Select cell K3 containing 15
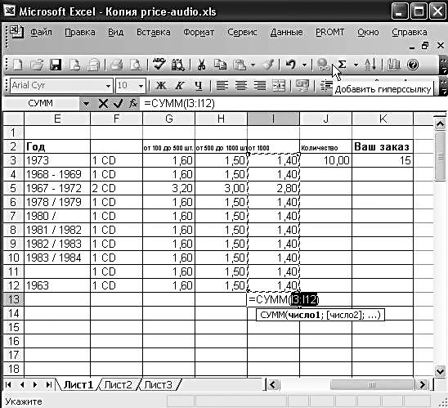The height and width of the screenshot is (408, 448). tap(383, 160)
